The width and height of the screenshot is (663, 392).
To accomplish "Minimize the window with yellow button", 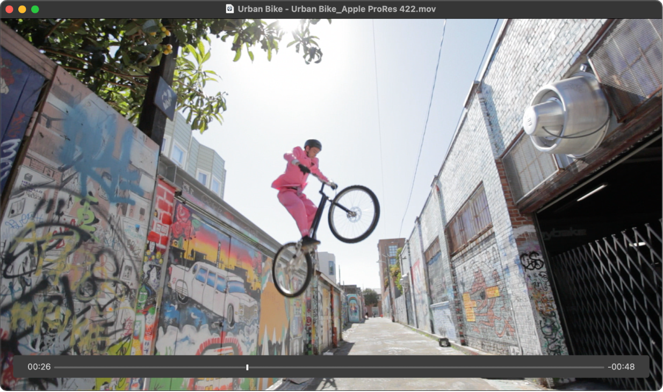I will [22, 9].
